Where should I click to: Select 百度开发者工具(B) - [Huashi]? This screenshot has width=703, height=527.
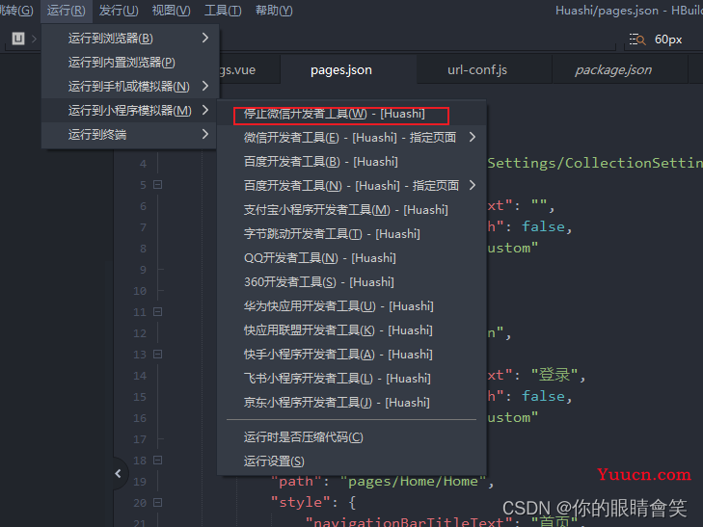click(x=351, y=162)
